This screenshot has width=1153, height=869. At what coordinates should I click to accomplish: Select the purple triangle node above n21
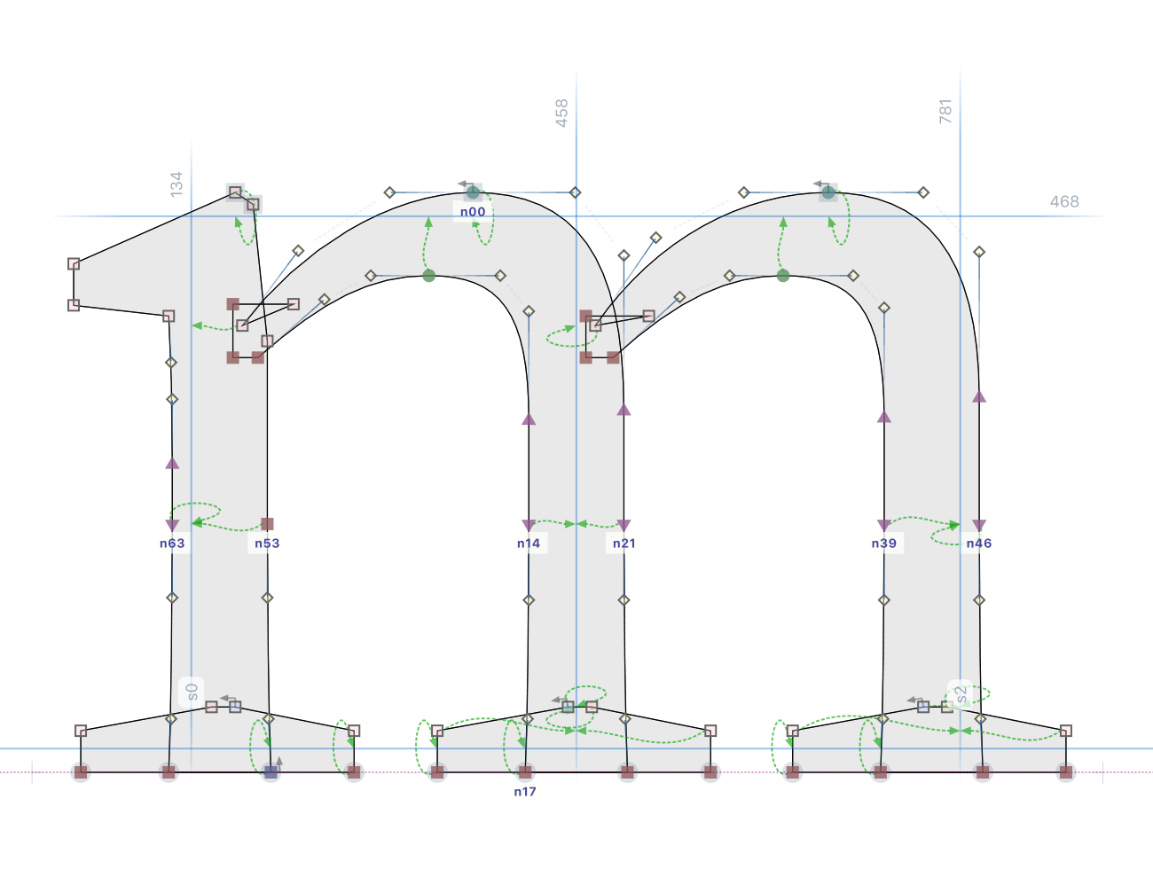click(x=624, y=525)
